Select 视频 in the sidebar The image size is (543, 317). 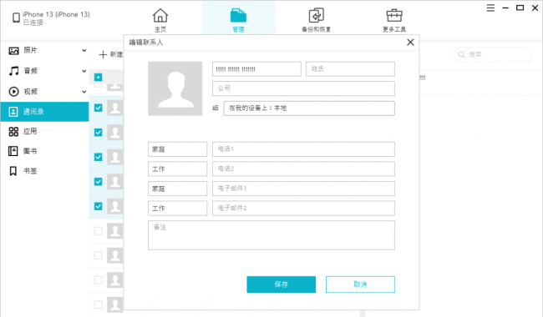44,92
